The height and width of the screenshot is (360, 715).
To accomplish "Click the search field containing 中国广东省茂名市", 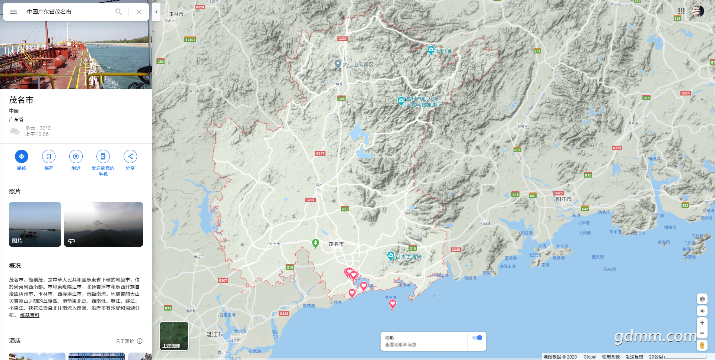I will click(67, 12).
